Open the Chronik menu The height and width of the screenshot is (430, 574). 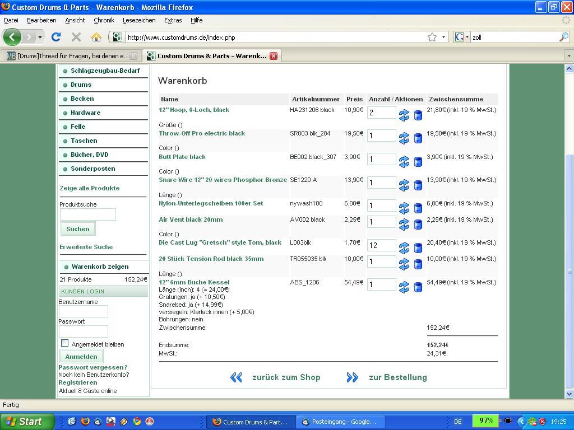click(104, 20)
